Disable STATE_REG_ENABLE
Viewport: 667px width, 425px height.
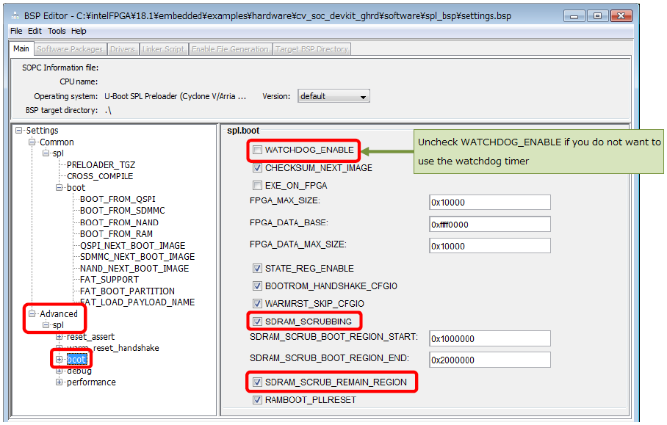258,268
